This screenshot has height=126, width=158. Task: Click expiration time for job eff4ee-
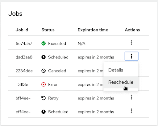96,112
